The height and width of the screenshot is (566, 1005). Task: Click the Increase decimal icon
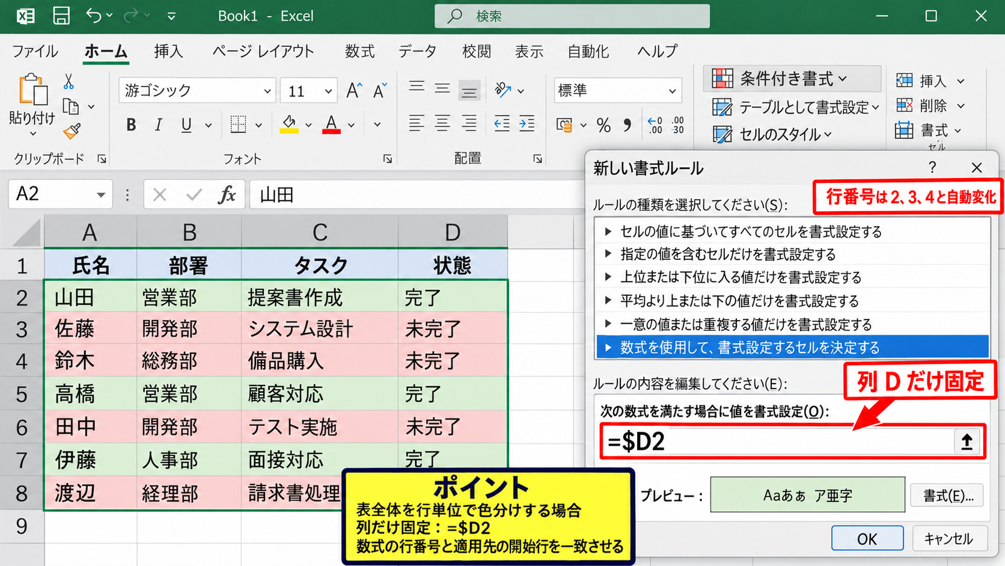click(x=655, y=125)
